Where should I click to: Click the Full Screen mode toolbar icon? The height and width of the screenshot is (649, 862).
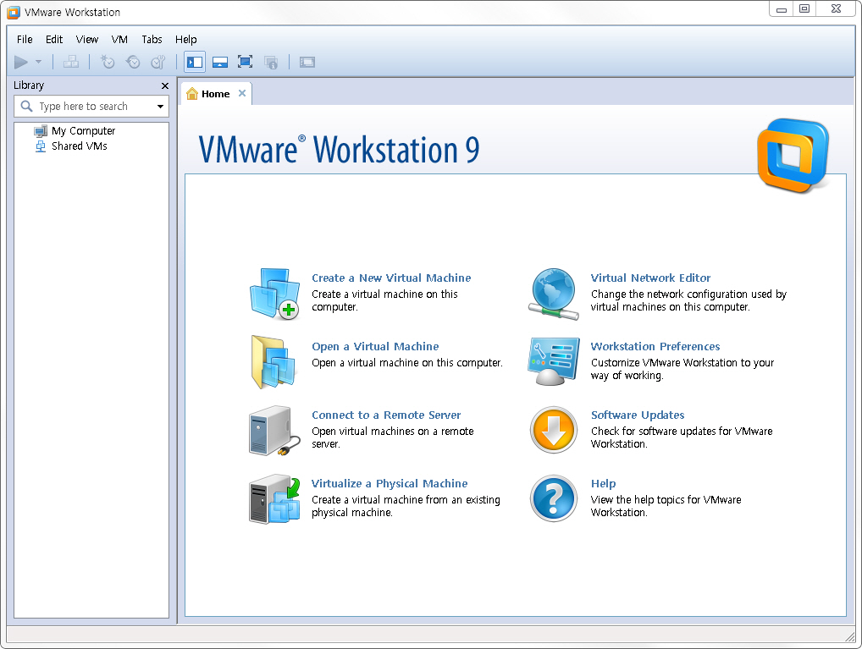point(246,62)
